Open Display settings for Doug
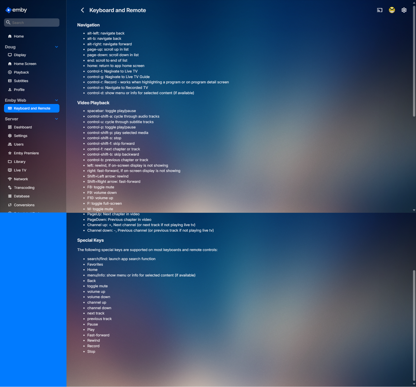 pos(32,55)
